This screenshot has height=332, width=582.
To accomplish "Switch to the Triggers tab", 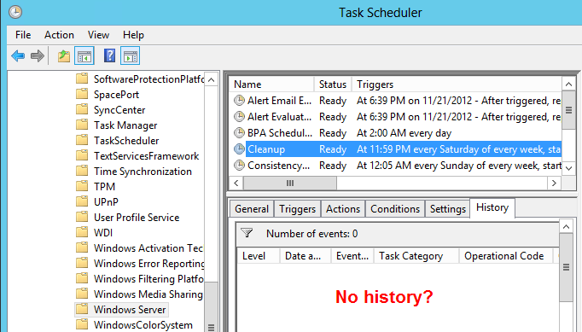I will click(297, 209).
